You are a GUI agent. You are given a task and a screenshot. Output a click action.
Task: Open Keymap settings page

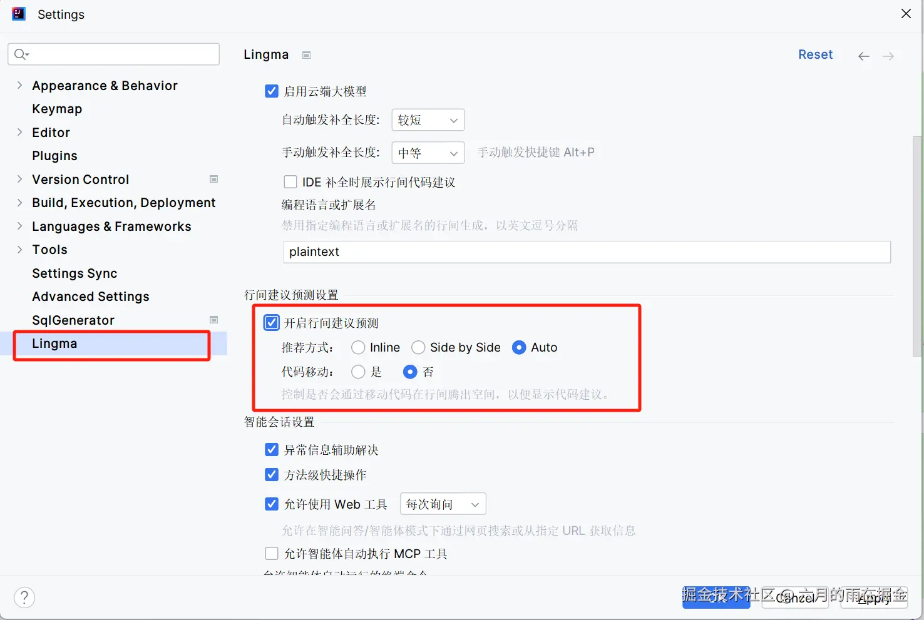(x=57, y=109)
